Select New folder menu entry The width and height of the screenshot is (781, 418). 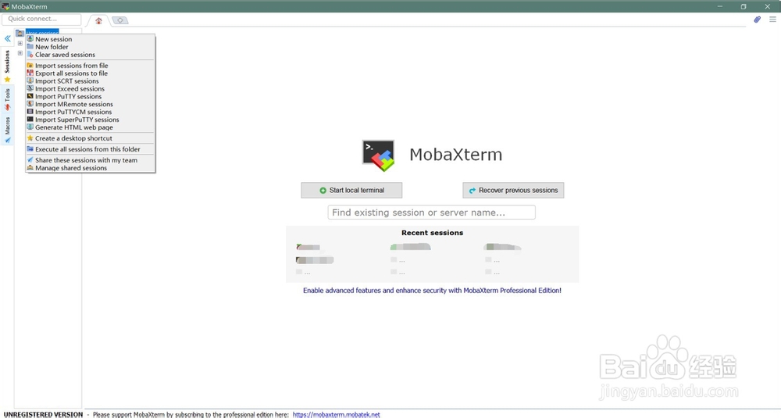tap(90, 47)
